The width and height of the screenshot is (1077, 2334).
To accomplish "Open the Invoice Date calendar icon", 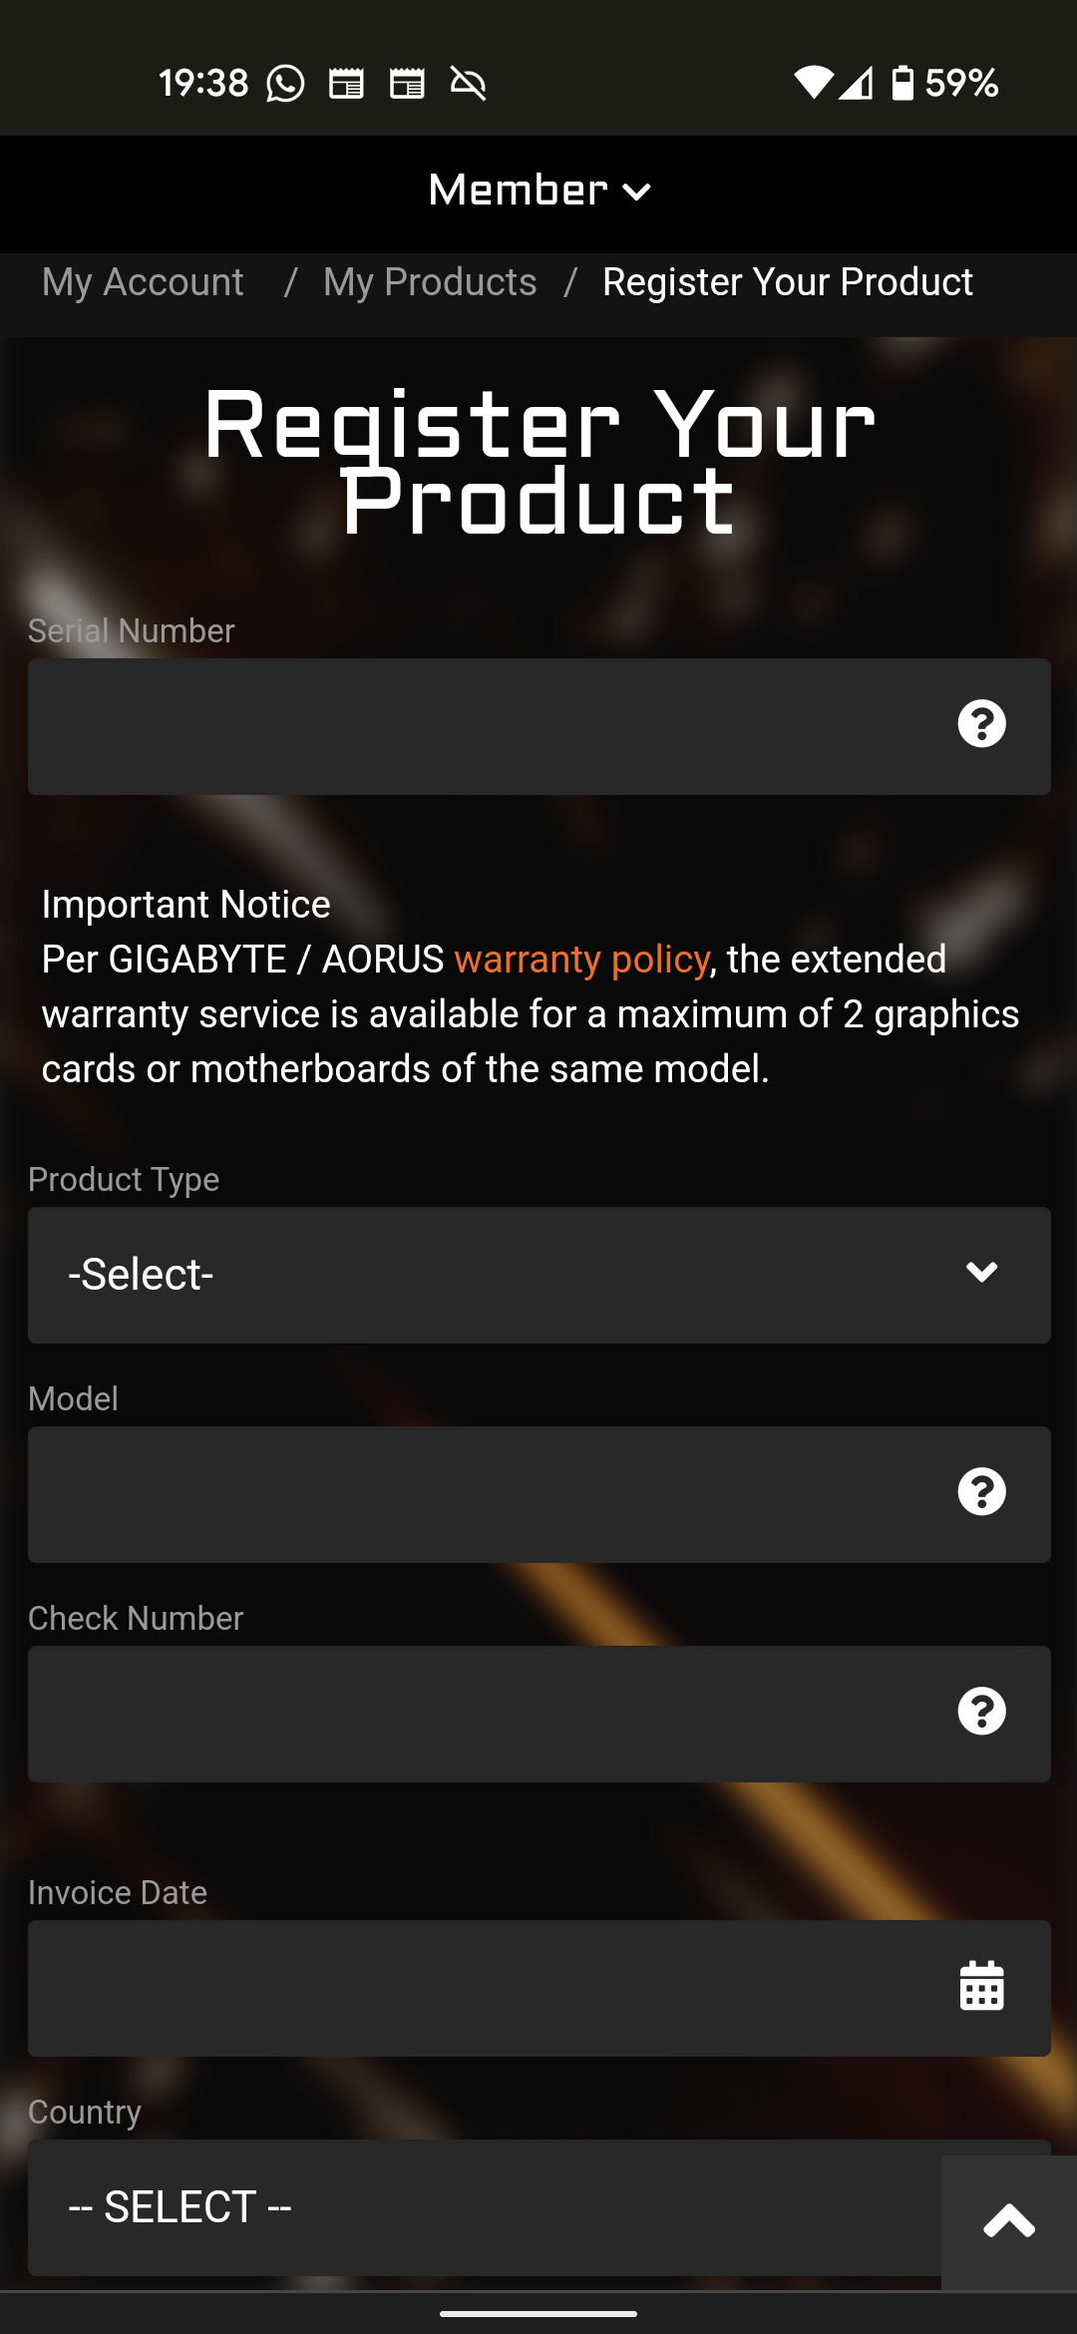I will tap(981, 1986).
